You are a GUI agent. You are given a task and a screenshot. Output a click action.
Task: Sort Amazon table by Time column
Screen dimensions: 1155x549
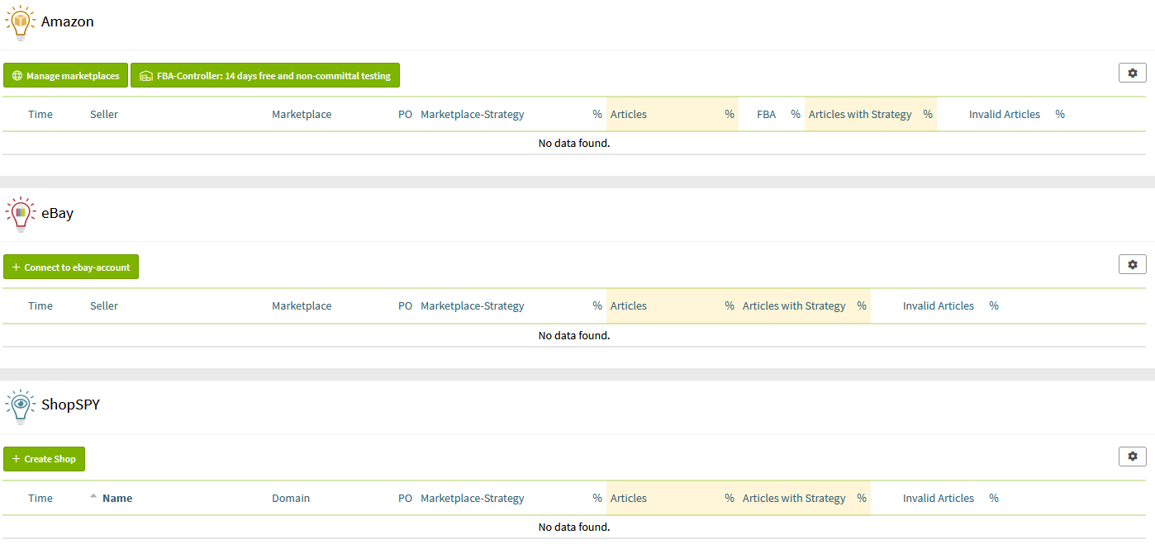point(40,114)
